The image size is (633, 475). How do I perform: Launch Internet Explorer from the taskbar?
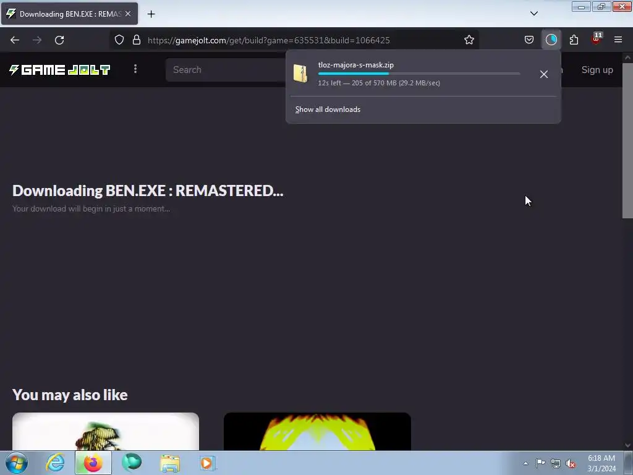tap(55, 463)
